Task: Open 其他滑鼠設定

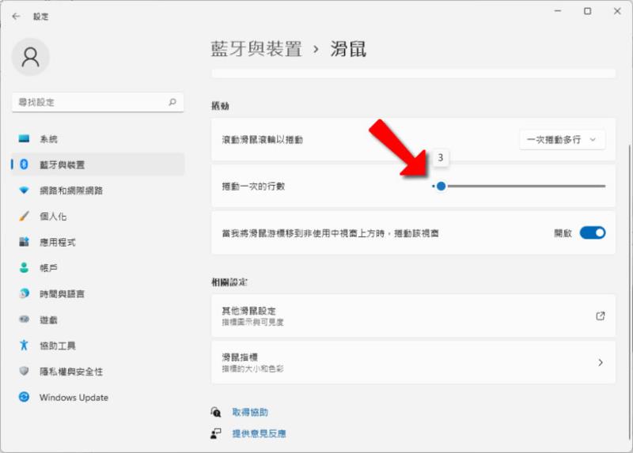Action: [413, 316]
